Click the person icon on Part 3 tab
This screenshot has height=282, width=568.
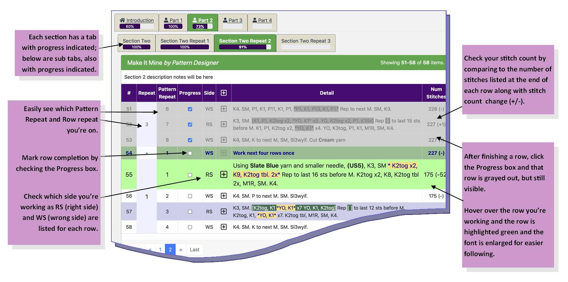click(225, 20)
